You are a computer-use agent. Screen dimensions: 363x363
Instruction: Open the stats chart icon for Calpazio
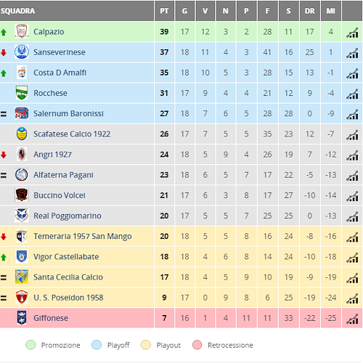point(352,33)
